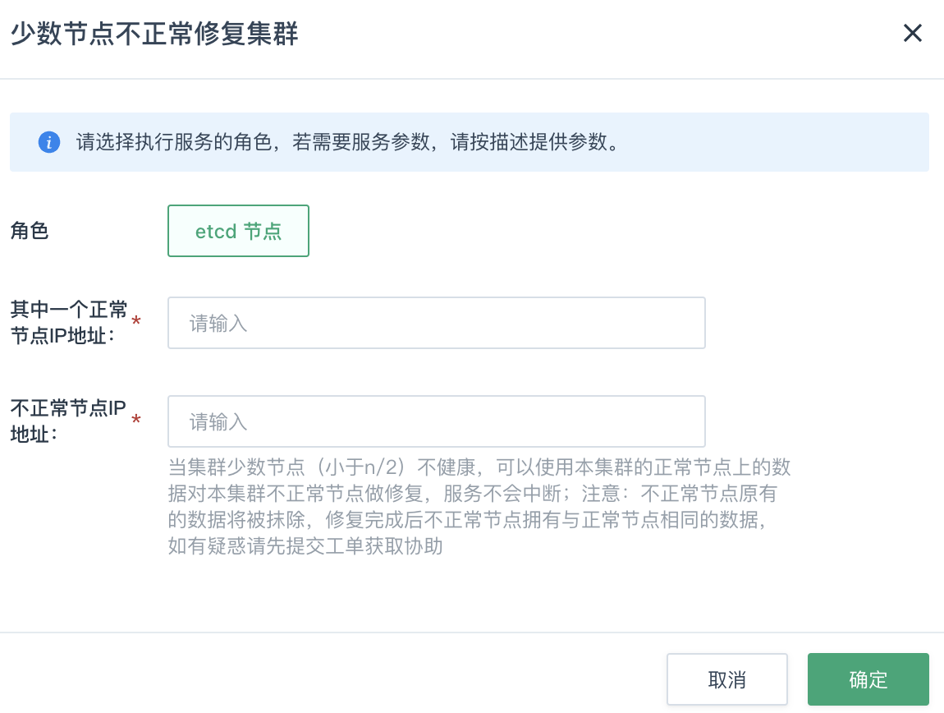Screen dimensions: 944x713
Task: Click the red asterisk beside 不正常节点IP地址
Action: pos(136,420)
